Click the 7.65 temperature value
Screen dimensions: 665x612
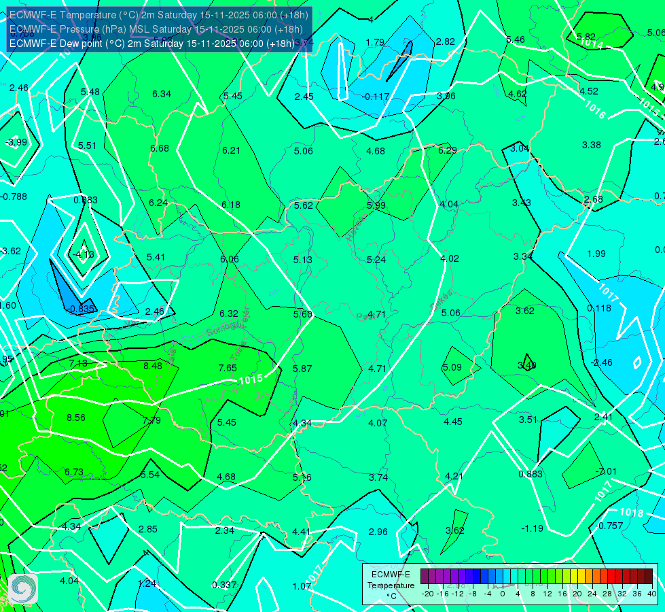[x=228, y=368]
